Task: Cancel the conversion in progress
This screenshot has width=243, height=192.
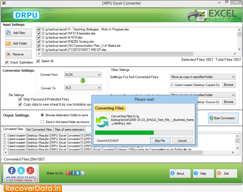Action: tap(182, 141)
